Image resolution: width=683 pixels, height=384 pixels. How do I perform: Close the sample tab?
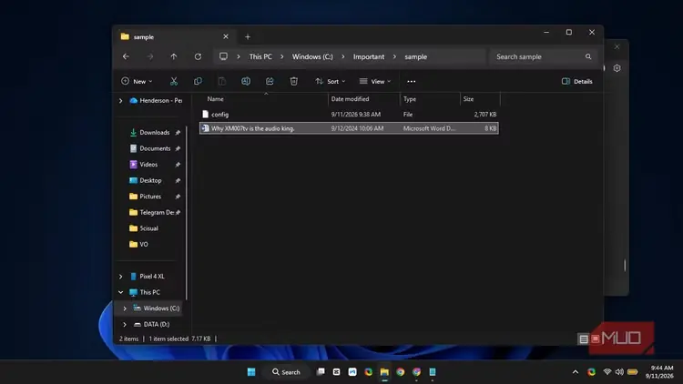point(226,36)
